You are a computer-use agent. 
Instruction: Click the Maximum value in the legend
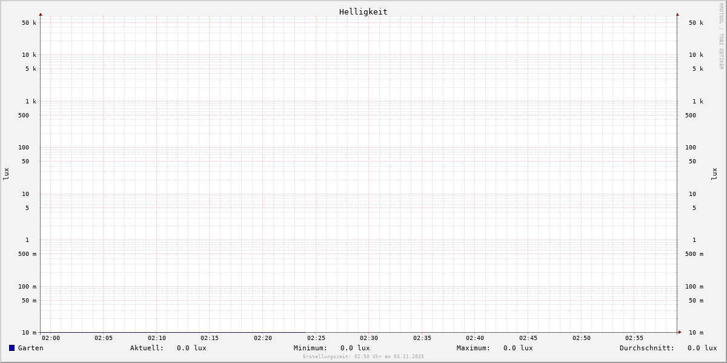(x=518, y=348)
